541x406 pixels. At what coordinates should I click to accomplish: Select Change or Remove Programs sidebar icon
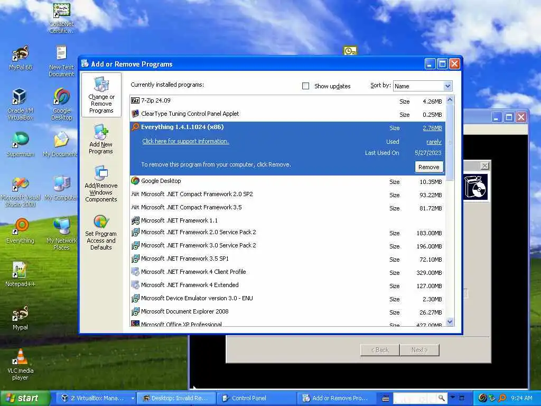click(101, 95)
